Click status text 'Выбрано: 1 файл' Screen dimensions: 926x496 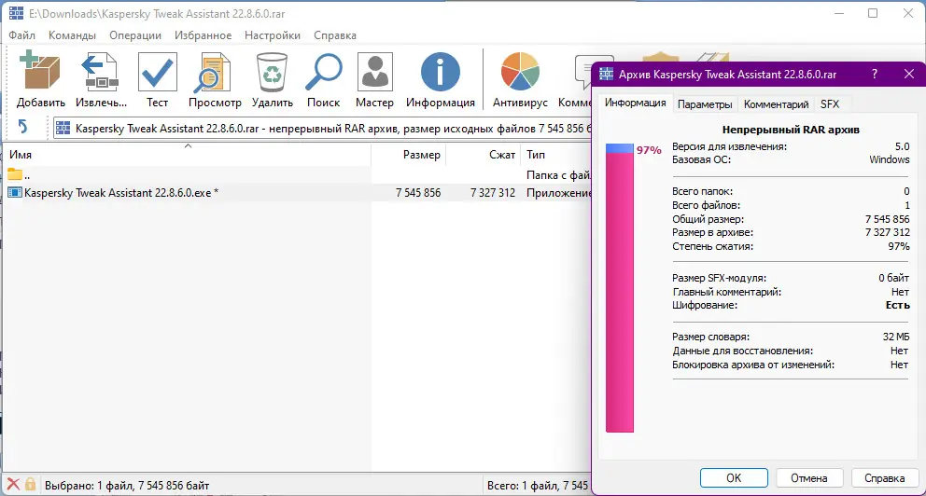89,486
